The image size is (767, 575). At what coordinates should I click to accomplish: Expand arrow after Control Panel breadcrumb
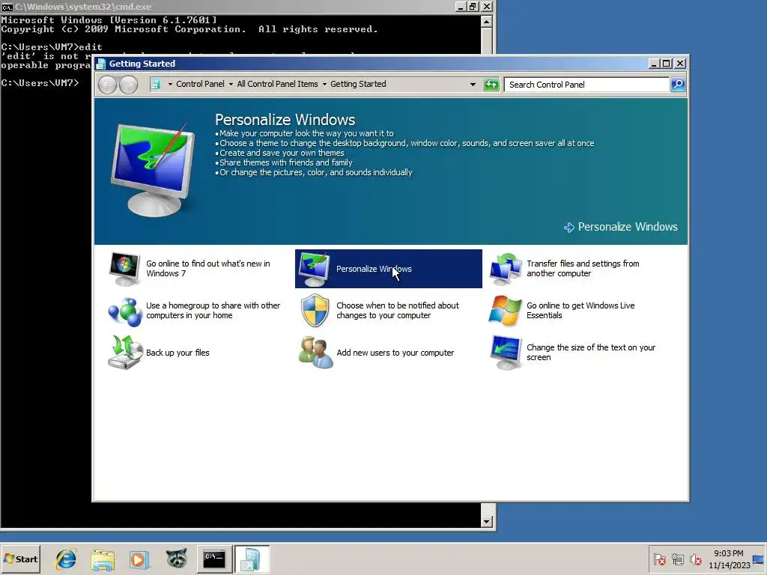231,84
